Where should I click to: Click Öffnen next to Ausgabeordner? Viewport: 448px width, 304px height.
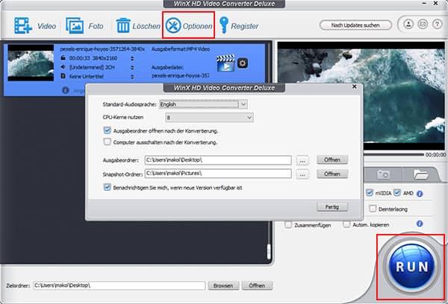click(332, 159)
